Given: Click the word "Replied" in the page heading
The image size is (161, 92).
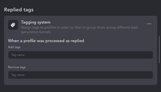Looking at the screenshot, I should 13,10.
